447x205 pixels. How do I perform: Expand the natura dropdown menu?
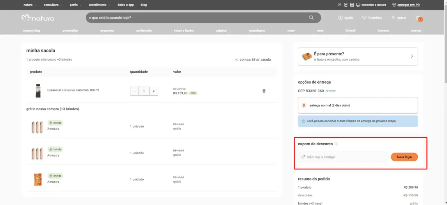tap(30, 5)
